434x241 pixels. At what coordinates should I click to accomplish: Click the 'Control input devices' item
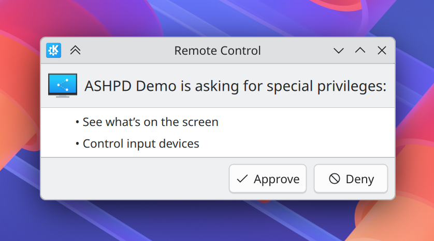pyautogui.click(x=141, y=143)
